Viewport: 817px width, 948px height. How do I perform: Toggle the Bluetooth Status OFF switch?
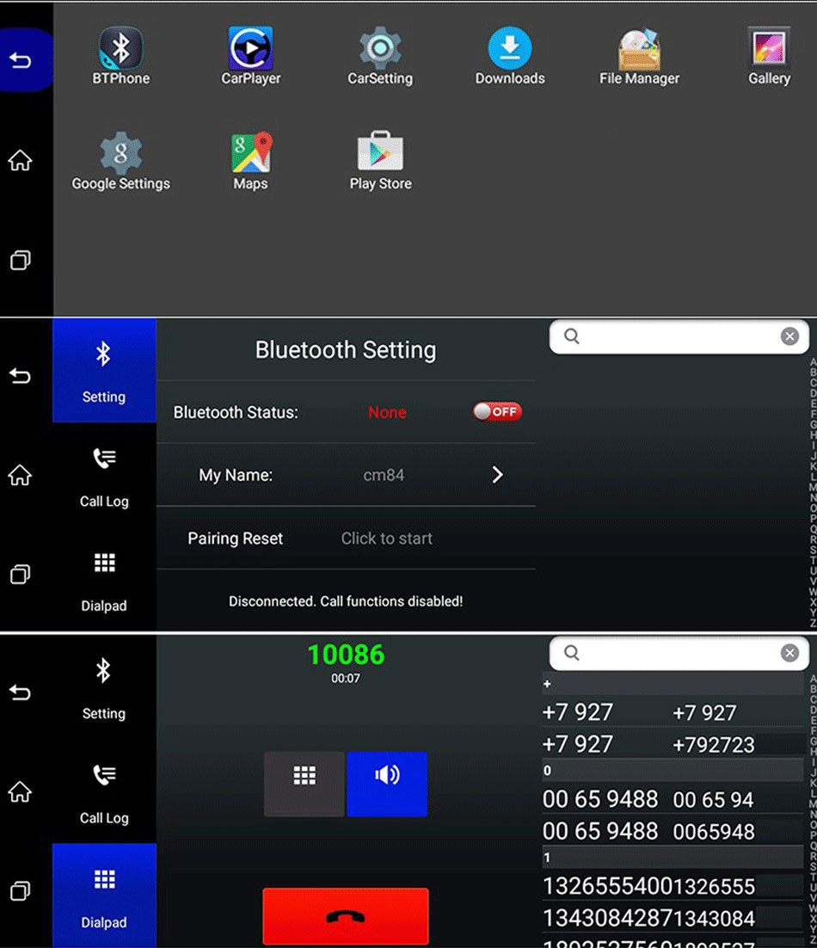pyautogui.click(x=497, y=412)
